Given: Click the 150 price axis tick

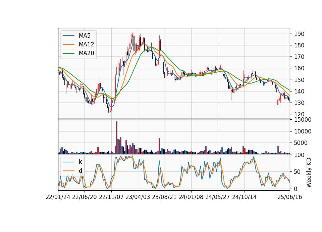Looking at the screenshot, I should (299, 80).
